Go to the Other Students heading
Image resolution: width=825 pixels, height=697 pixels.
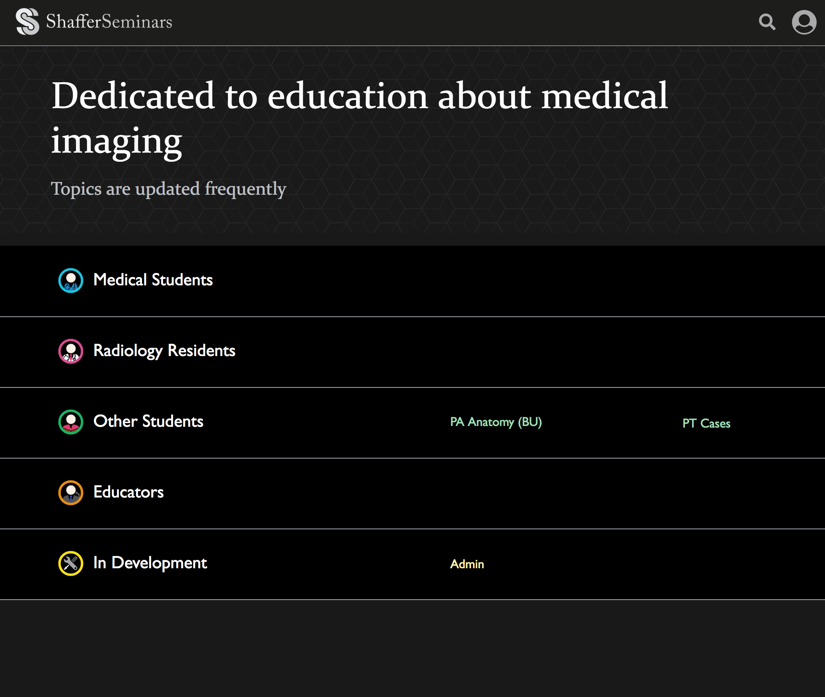148,421
